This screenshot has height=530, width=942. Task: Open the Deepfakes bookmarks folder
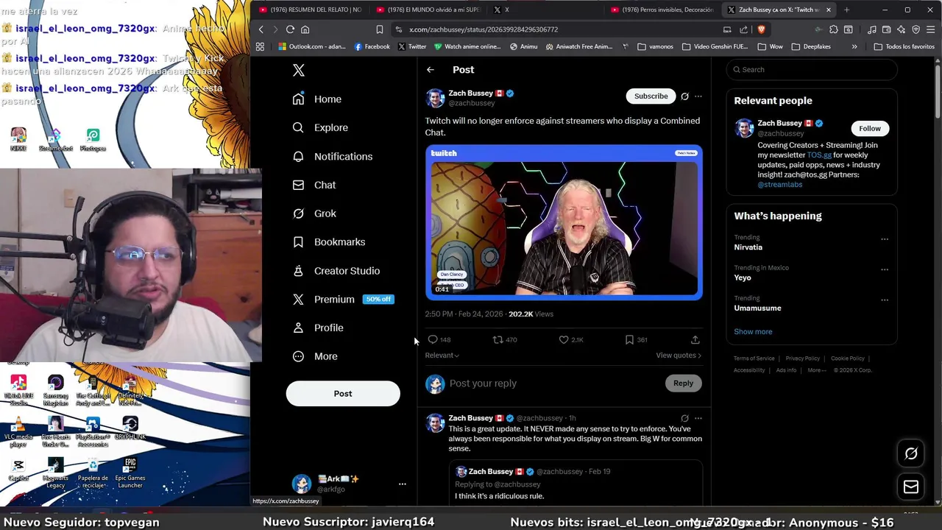click(811, 46)
